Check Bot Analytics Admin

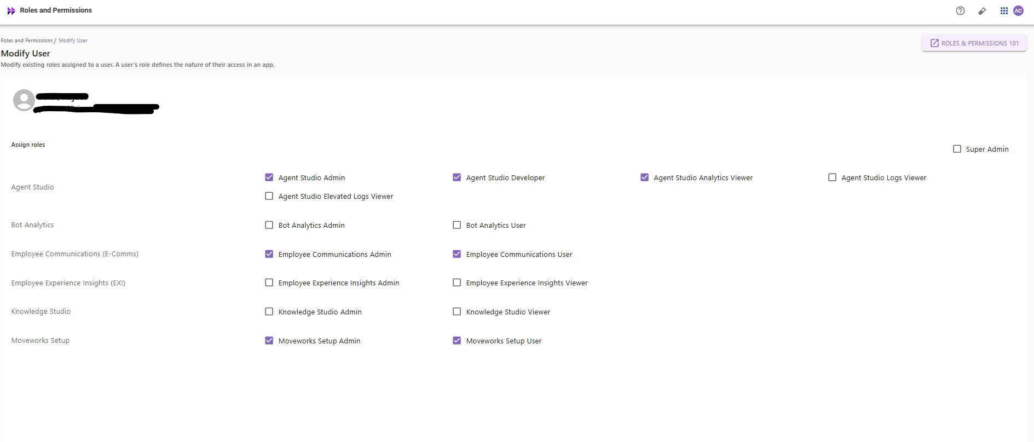click(269, 225)
